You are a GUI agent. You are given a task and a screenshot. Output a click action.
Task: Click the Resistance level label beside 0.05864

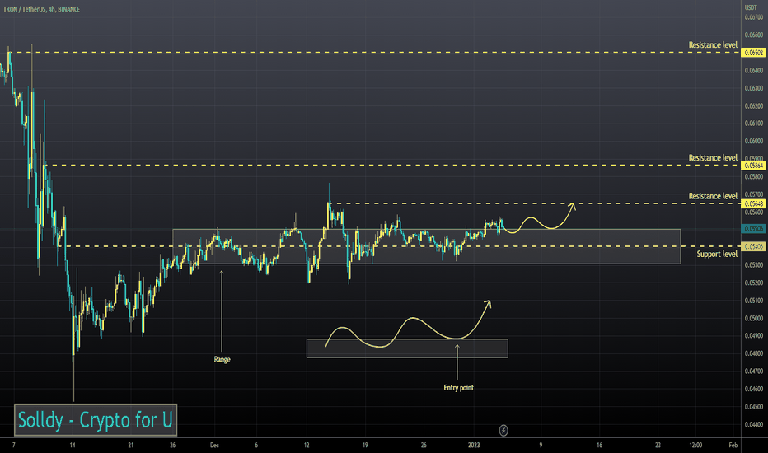pos(713,157)
